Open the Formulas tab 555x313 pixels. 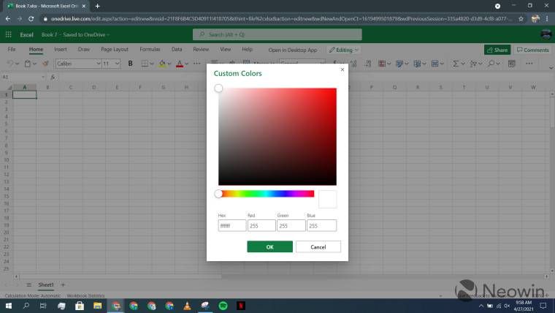click(x=150, y=49)
